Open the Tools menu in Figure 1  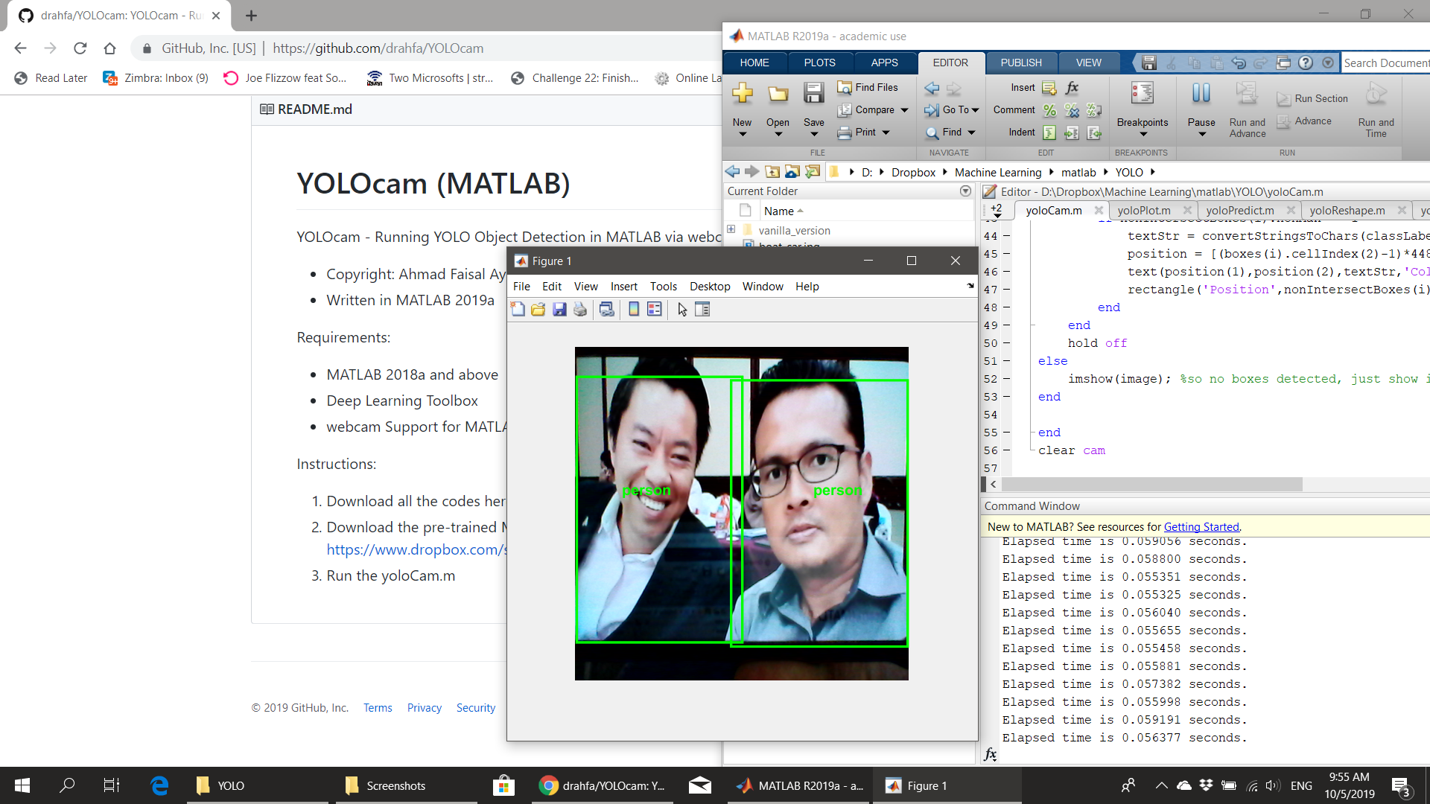click(663, 287)
